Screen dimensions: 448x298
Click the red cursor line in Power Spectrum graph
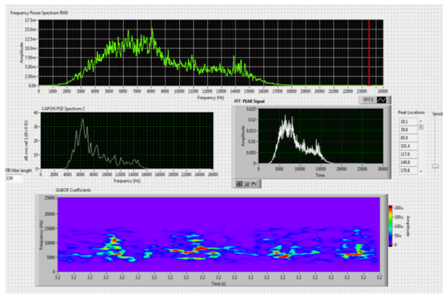click(369, 53)
